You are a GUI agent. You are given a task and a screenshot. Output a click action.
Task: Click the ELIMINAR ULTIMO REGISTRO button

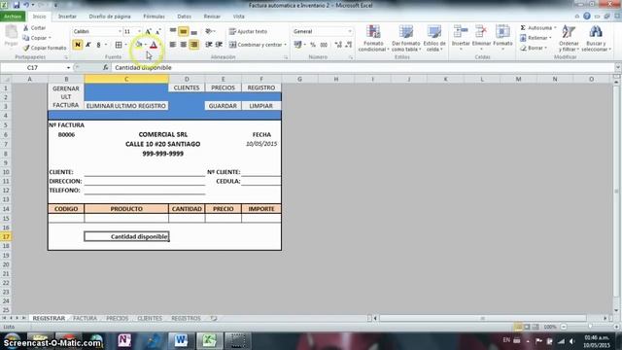[126, 106]
